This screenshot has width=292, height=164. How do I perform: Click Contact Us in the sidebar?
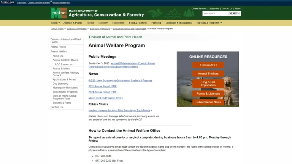pyautogui.click(x=66, y=107)
